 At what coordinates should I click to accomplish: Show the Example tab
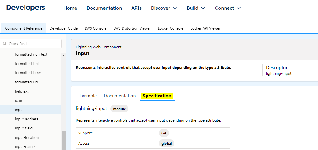coord(88,96)
